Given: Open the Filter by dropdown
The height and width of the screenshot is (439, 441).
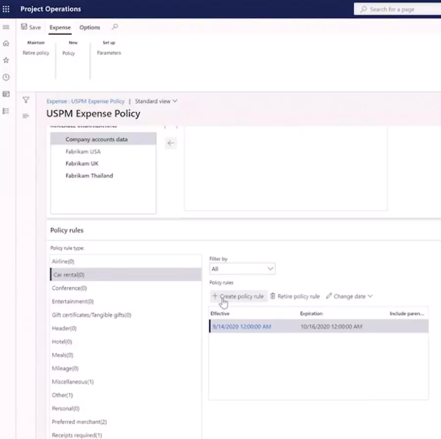Looking at the screenshot, I should pyautogui.click(x=242, y=269).
